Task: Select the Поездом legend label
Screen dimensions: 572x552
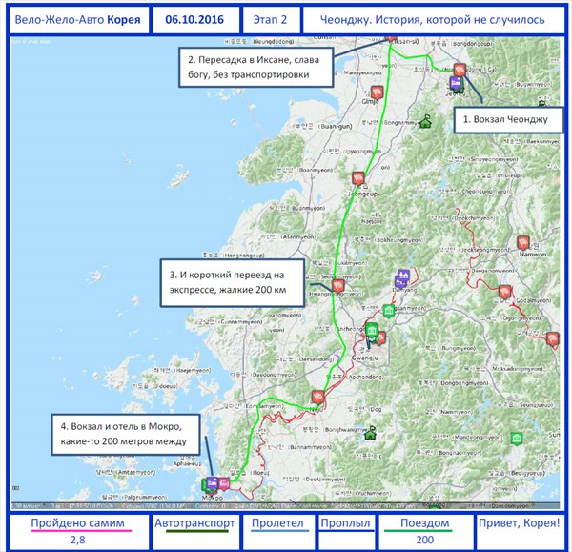Action: click(x=425, y=522)
